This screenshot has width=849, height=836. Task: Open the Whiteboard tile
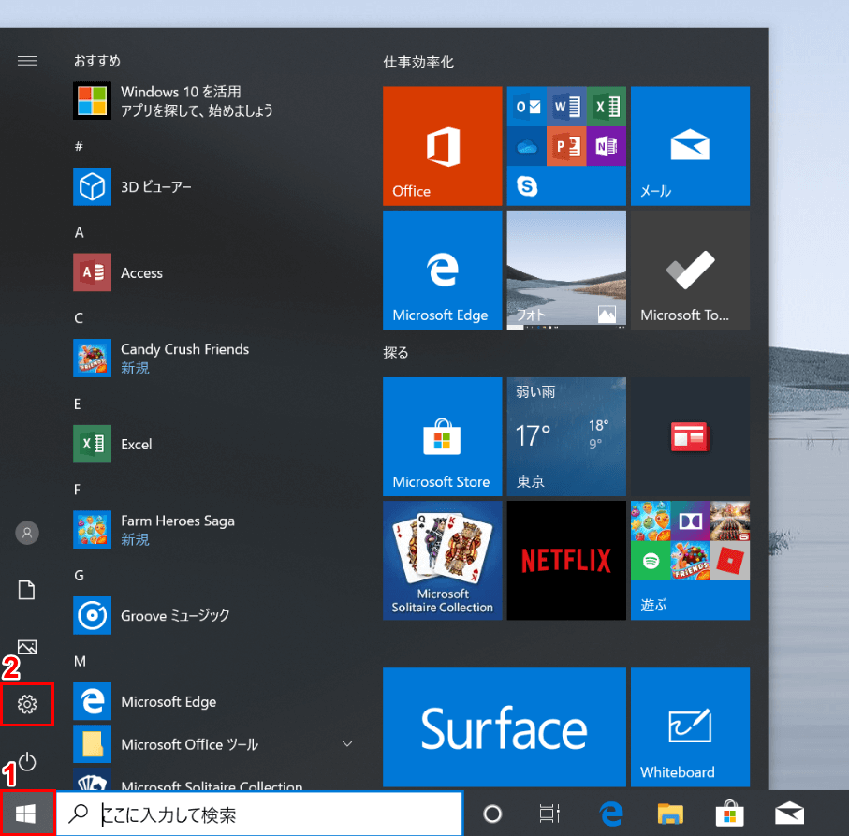(690, 727)
